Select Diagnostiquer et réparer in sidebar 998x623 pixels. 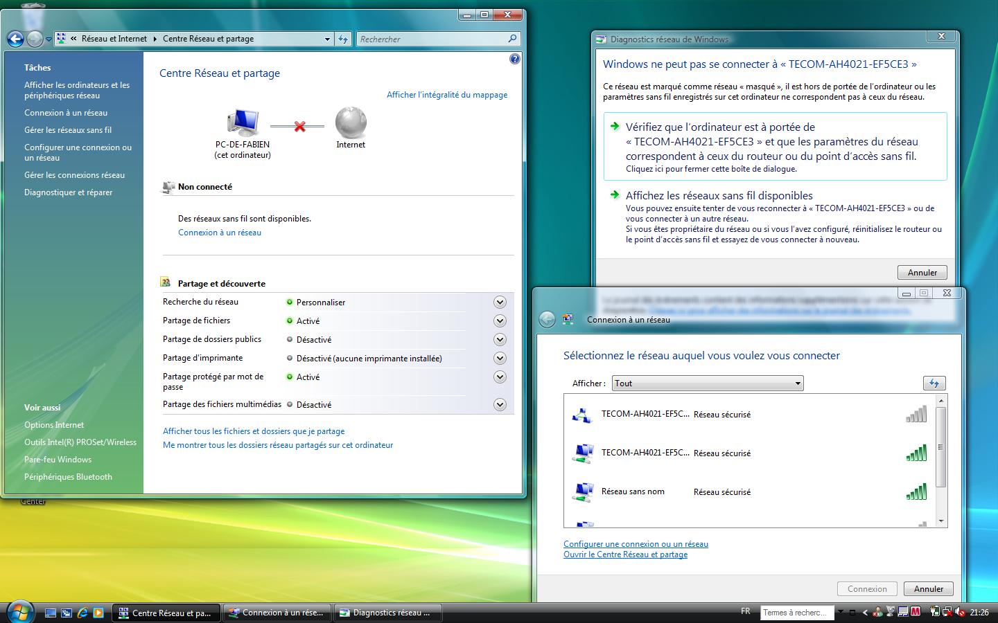(x=68, y=192)
